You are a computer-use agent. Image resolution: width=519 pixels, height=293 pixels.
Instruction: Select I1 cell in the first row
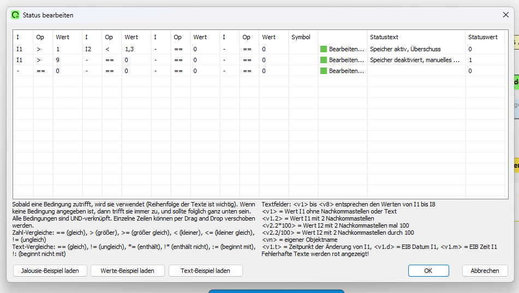pos(23,49)
